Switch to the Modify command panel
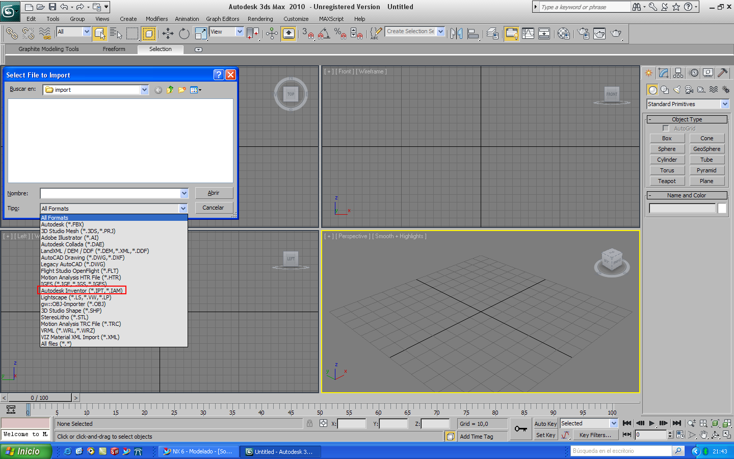 click(663, 73)
